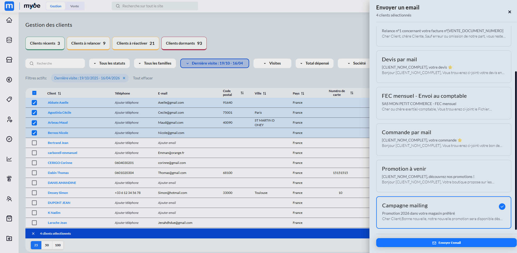Open the discount percent badge icon in the sidebar

9,139
